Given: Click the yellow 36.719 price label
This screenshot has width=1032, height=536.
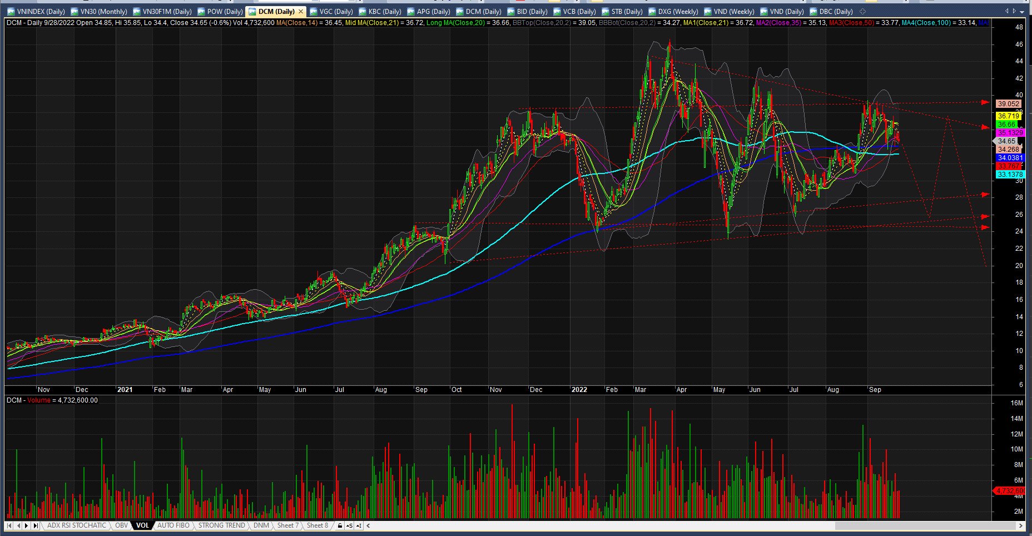Looking at the screenshot, I should click(x=1008, y=116).
